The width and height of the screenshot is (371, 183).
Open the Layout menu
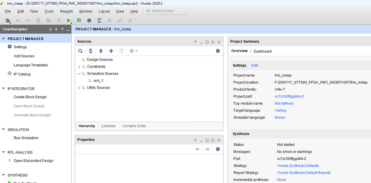104,11
